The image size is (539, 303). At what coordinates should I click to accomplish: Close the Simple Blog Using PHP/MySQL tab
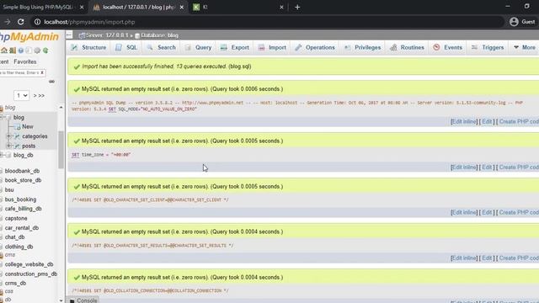pyautogui.click(x=82, y=8)
